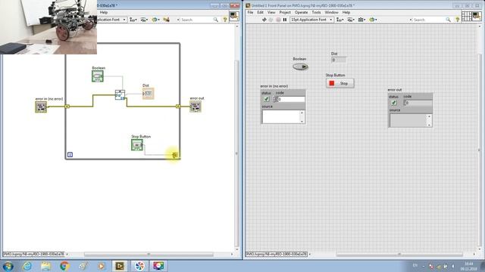Open Google Chrome from the taskbar

point(64,266)
